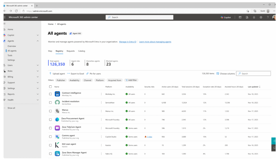The width and height of the screenshot is (278, 160).
Task: Check the KAI Loan agent checkbox
Action: point(50,145)
